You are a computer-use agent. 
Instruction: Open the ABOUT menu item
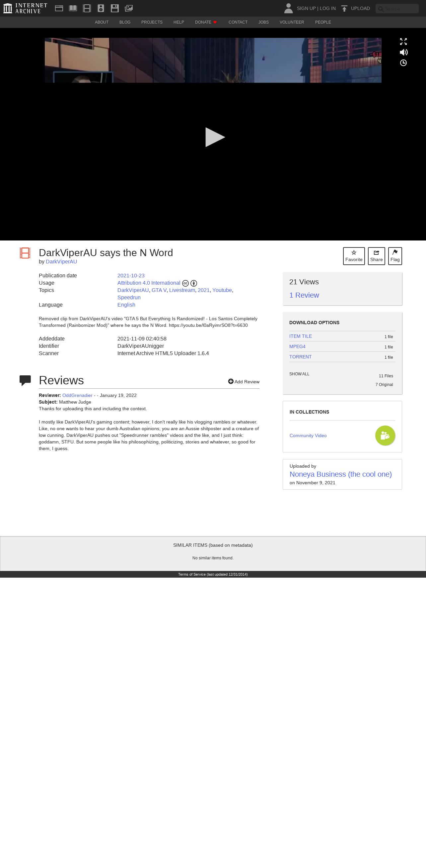coord(102,22)
